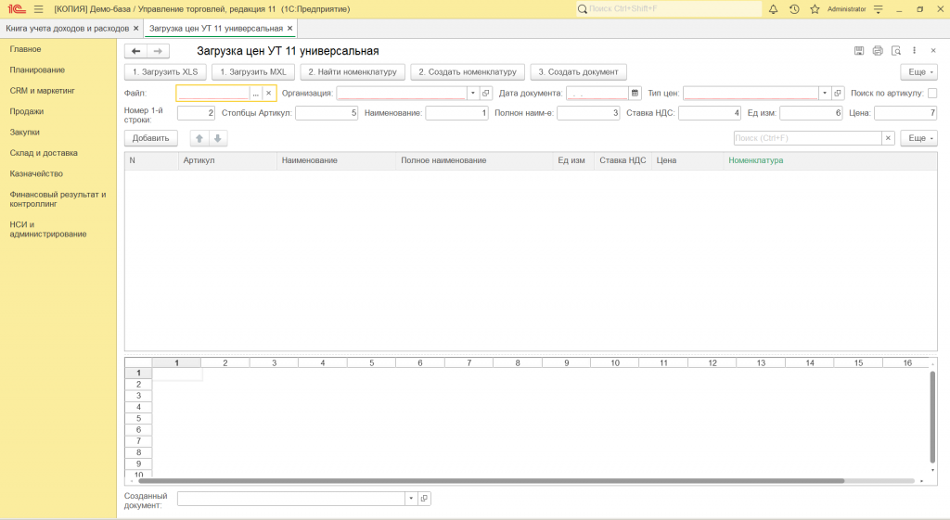Open Еще menu beside table search
This screenshot has height=520, width=950.
point(919,138)
